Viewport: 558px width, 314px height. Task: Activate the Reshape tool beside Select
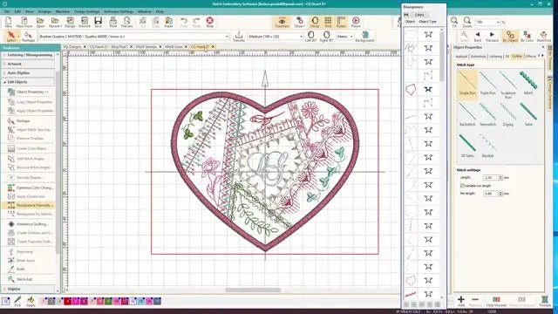pyautogui.click(x=28, y=36)
